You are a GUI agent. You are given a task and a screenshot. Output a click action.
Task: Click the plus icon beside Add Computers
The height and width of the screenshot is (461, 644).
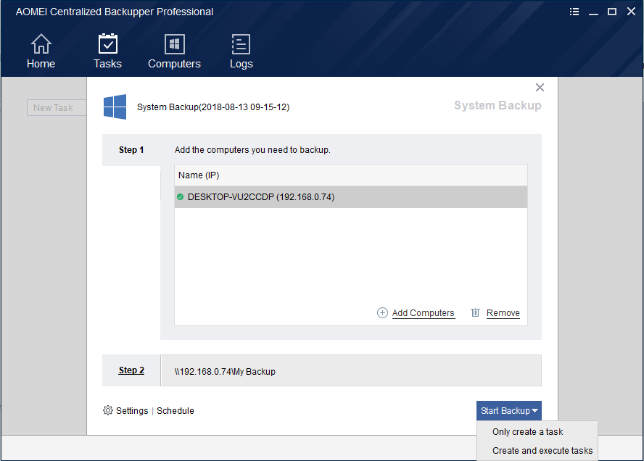(382, 313)
